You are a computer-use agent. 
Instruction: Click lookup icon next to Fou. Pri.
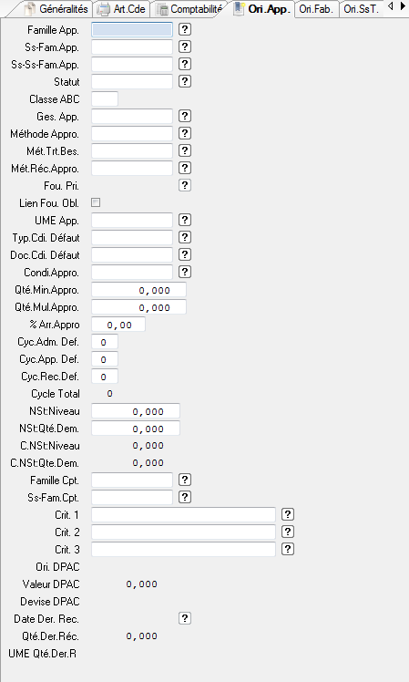(x=185, y=185)
